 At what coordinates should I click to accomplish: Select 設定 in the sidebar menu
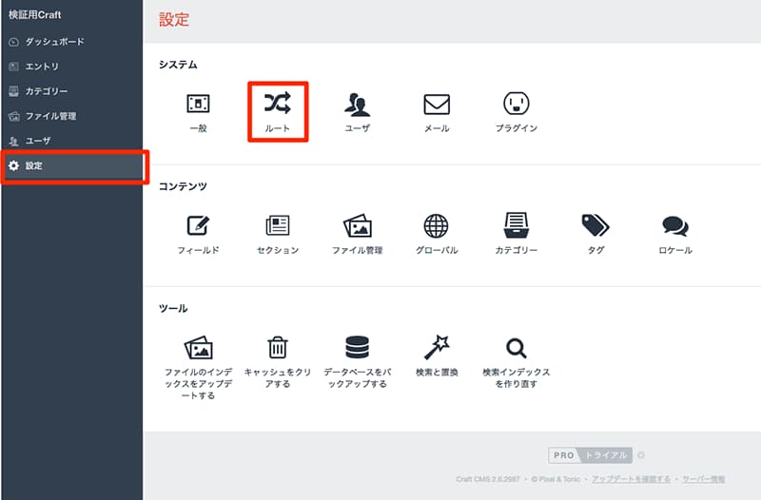click(x=34, y=165)
